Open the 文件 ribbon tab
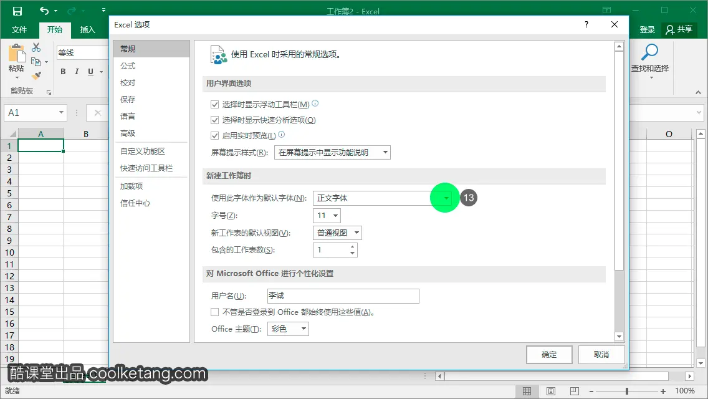Screen dimensions: 708x399 [x=19, y=30]
